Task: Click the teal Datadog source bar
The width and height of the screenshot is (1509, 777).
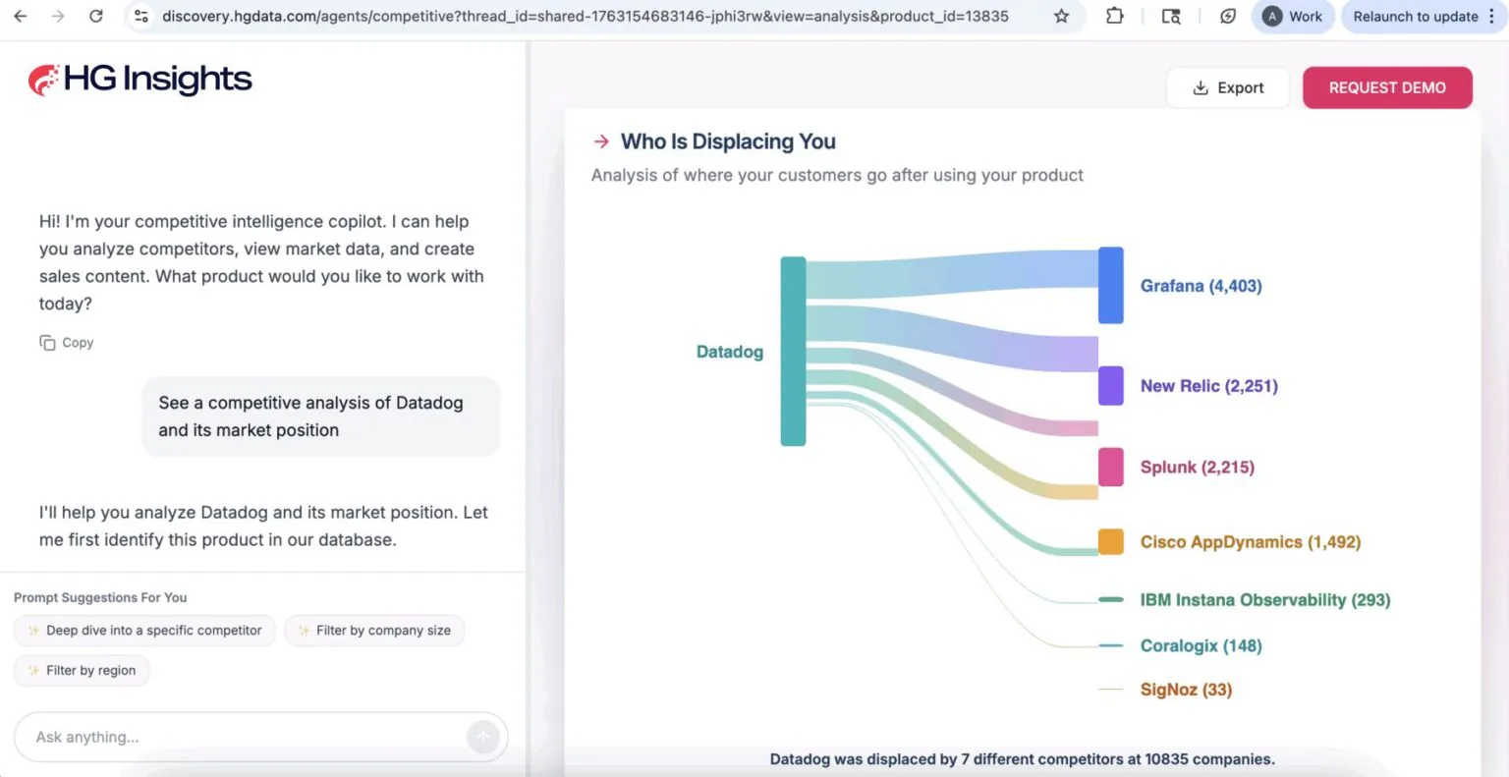Action: tap(793, 352)
